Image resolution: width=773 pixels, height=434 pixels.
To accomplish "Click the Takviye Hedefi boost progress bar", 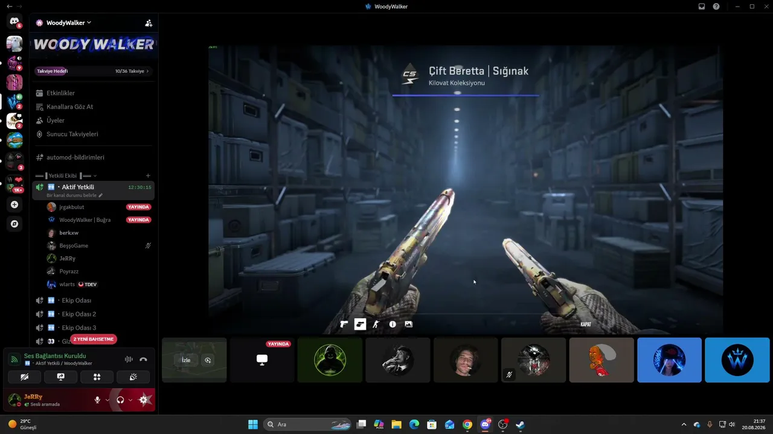I will click(x=94, y=71).
